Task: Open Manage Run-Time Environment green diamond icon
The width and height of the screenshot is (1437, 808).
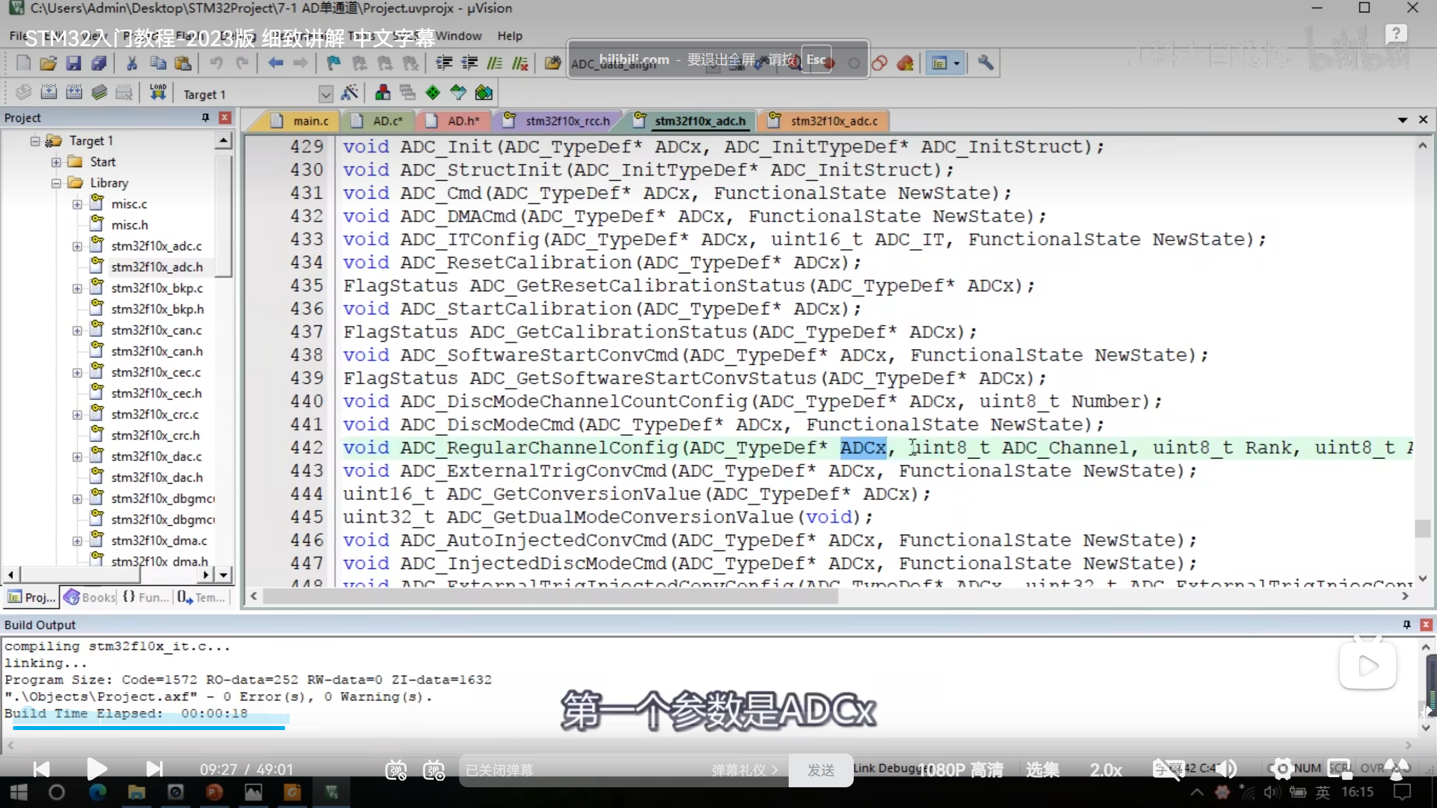Action: pyautogui.click(x=433, y=92)
